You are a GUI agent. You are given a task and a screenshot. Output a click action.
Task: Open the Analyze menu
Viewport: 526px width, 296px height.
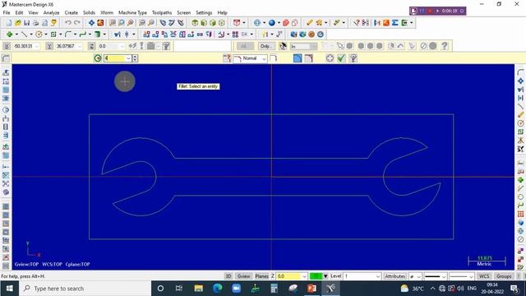[51, 12]
